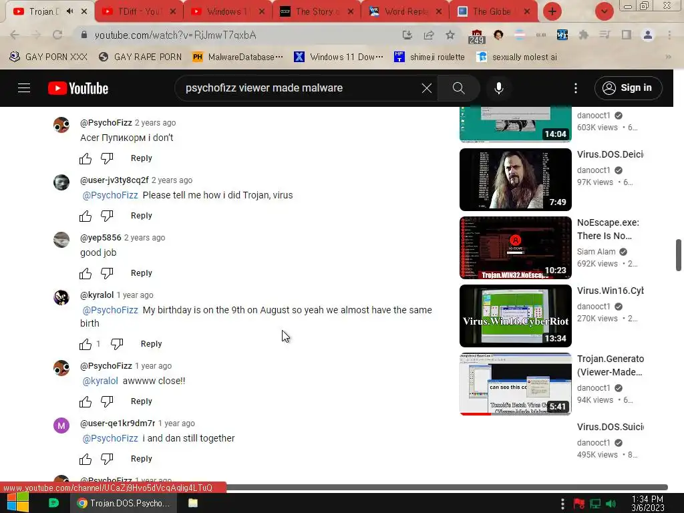
Task: Dislike the 'awwww close!!' comment
Action: 107,401
